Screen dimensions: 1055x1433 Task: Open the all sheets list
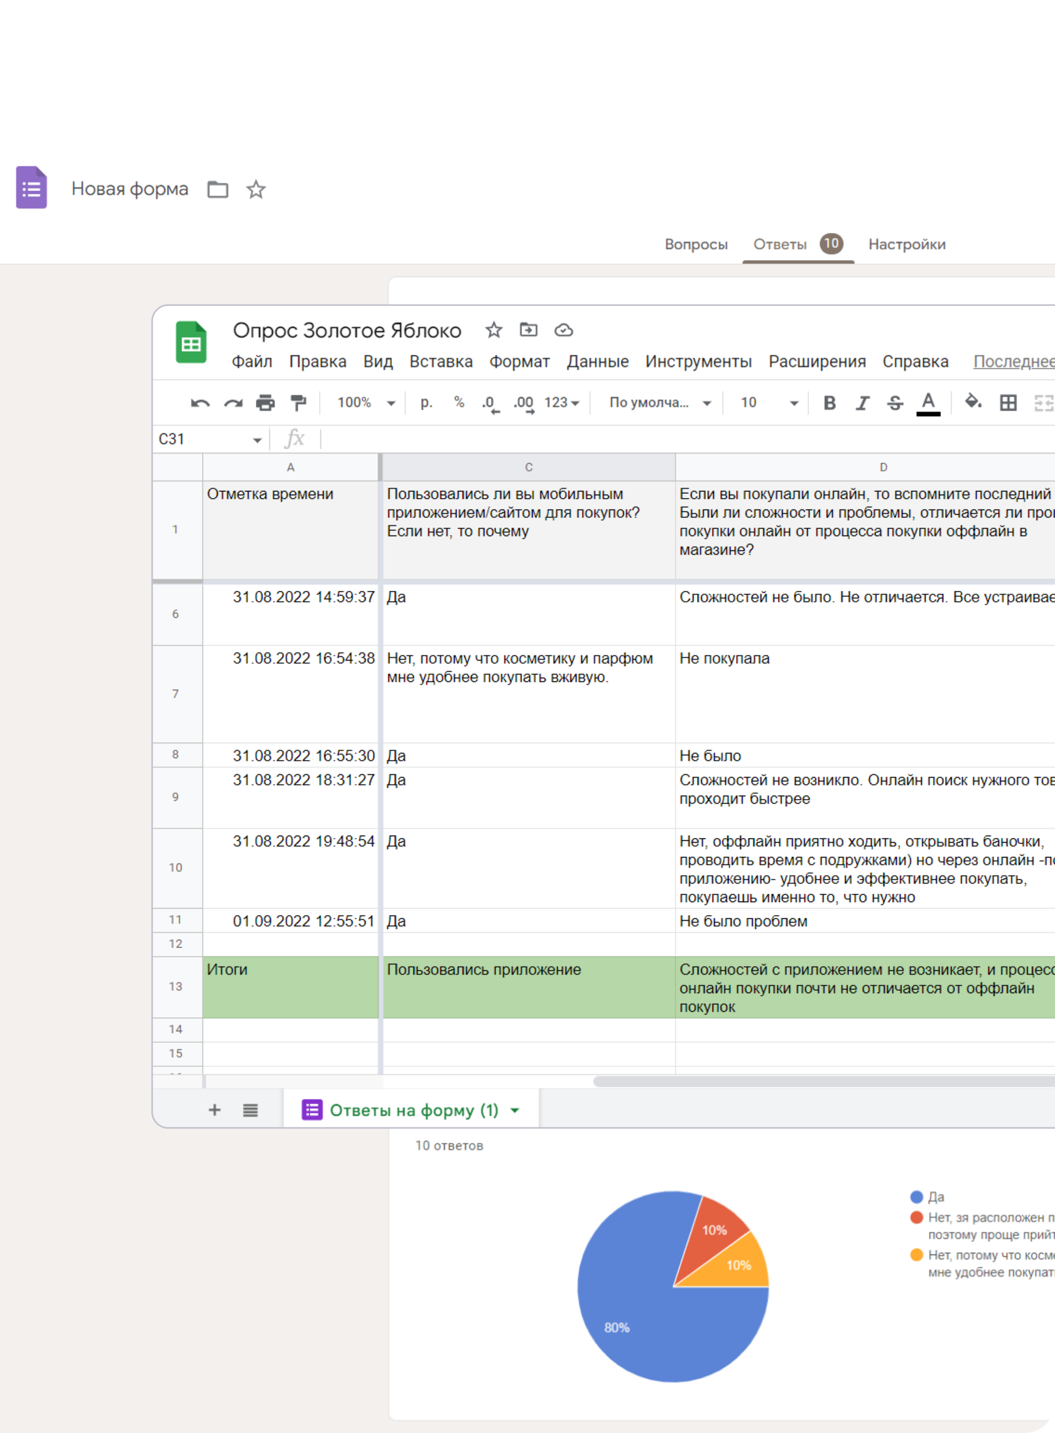pos(251,1111)
